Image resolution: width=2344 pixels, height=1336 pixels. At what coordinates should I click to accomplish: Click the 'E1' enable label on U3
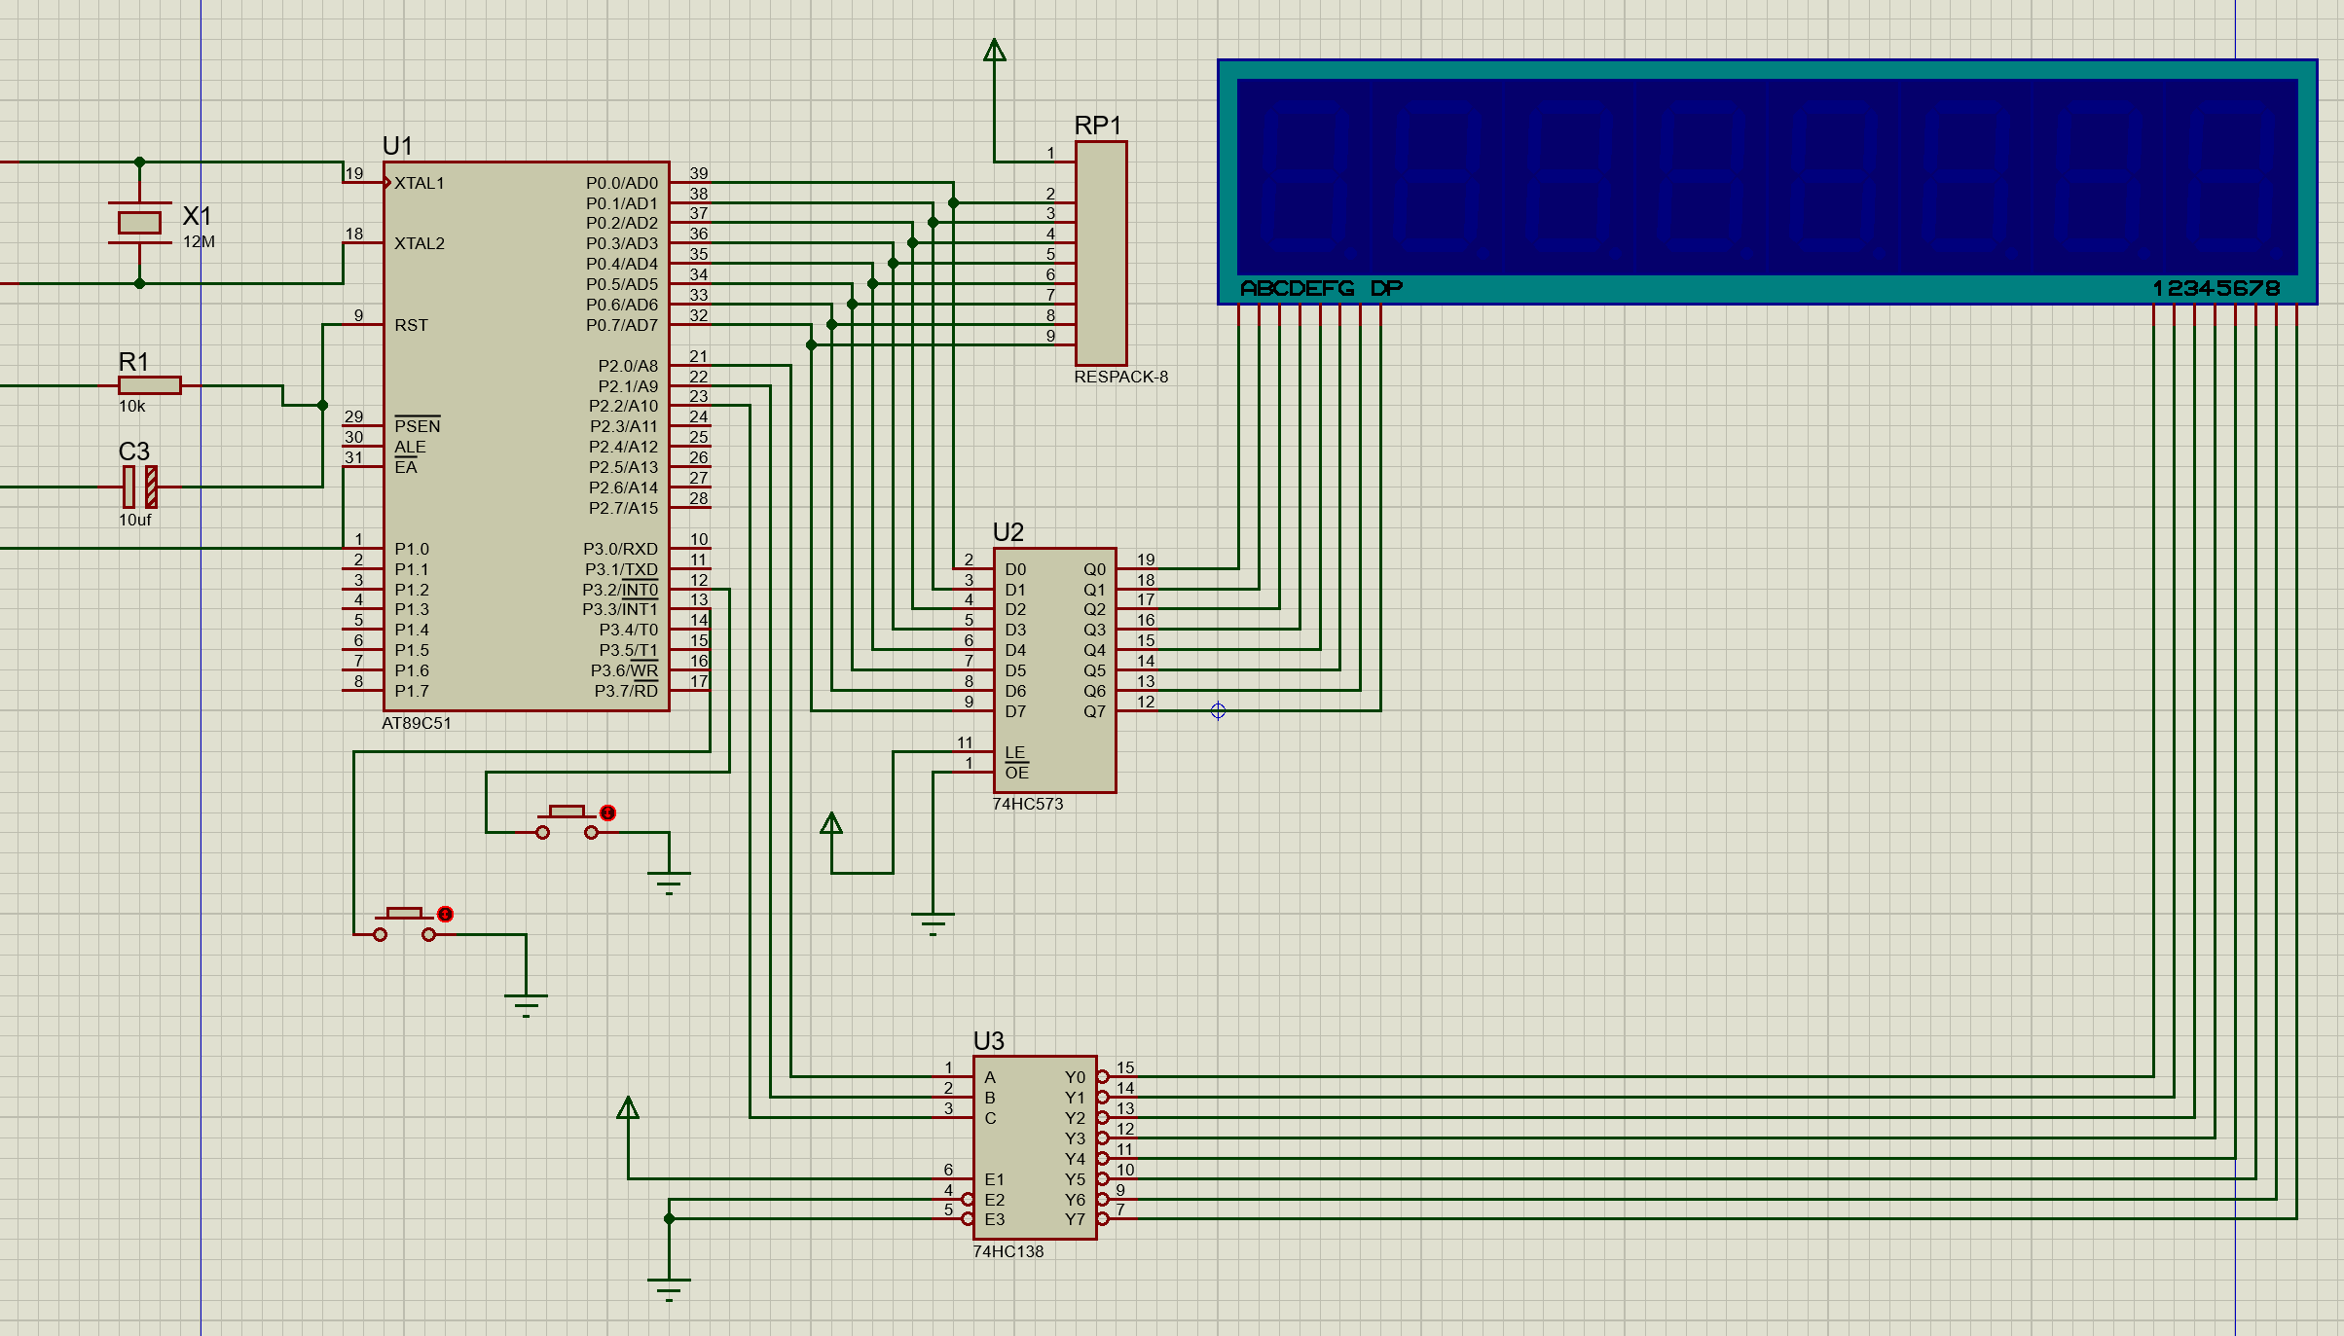(x=994, y=1179)
